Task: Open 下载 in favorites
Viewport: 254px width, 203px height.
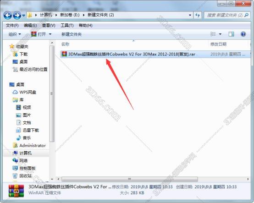Action: 24,54
